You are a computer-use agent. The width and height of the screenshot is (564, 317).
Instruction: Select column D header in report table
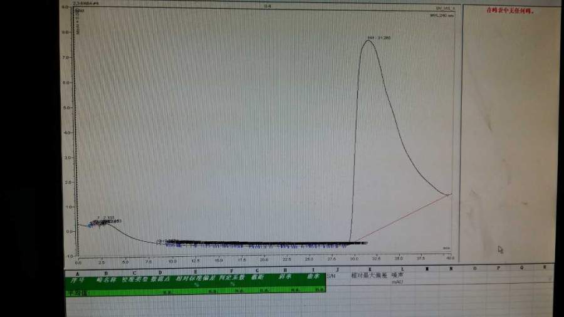[x=160, y=273]
